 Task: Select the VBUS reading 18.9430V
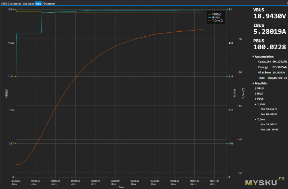269,16
